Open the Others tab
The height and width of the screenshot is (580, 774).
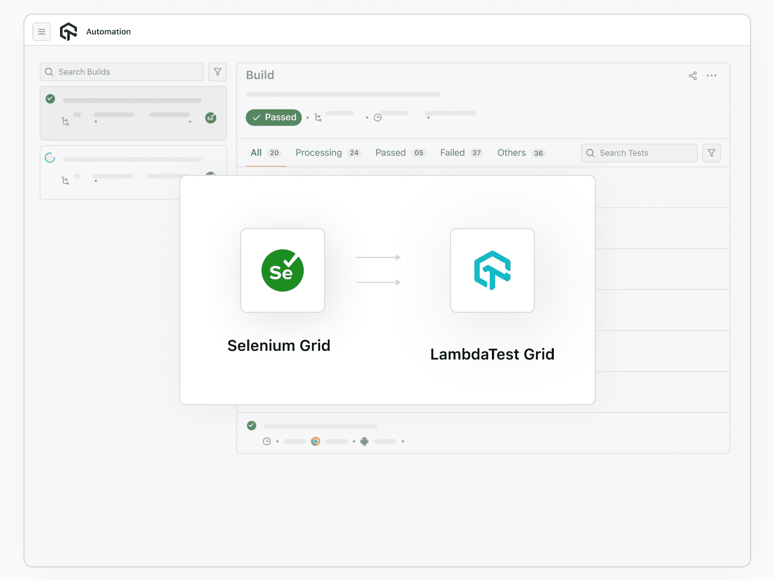(511, 153)
